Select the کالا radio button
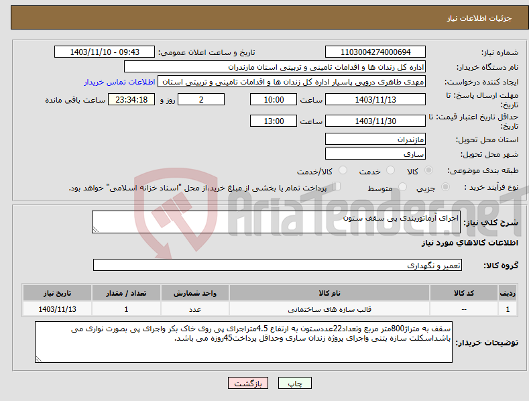529x401 pixels. (x=428, y=170)
